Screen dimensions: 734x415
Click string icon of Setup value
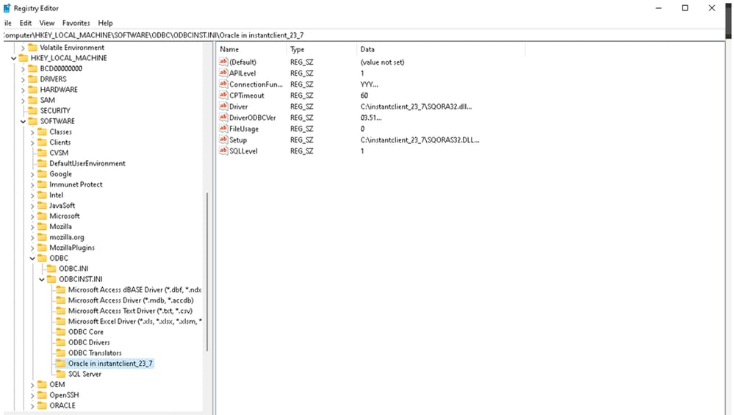click(x=223, y=140)
